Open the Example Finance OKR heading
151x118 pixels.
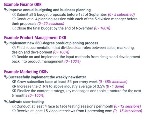coord(23,4)
